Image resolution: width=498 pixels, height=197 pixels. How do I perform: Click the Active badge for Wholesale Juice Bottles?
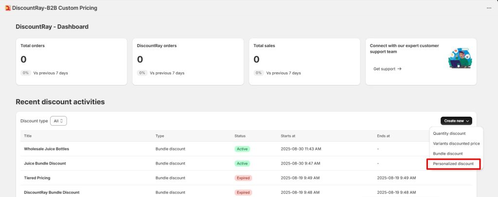click(242, 149)
